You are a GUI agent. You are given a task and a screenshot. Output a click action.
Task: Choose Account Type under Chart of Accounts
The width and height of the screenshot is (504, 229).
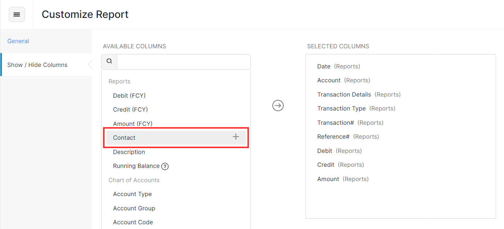(x=132, y=194)
